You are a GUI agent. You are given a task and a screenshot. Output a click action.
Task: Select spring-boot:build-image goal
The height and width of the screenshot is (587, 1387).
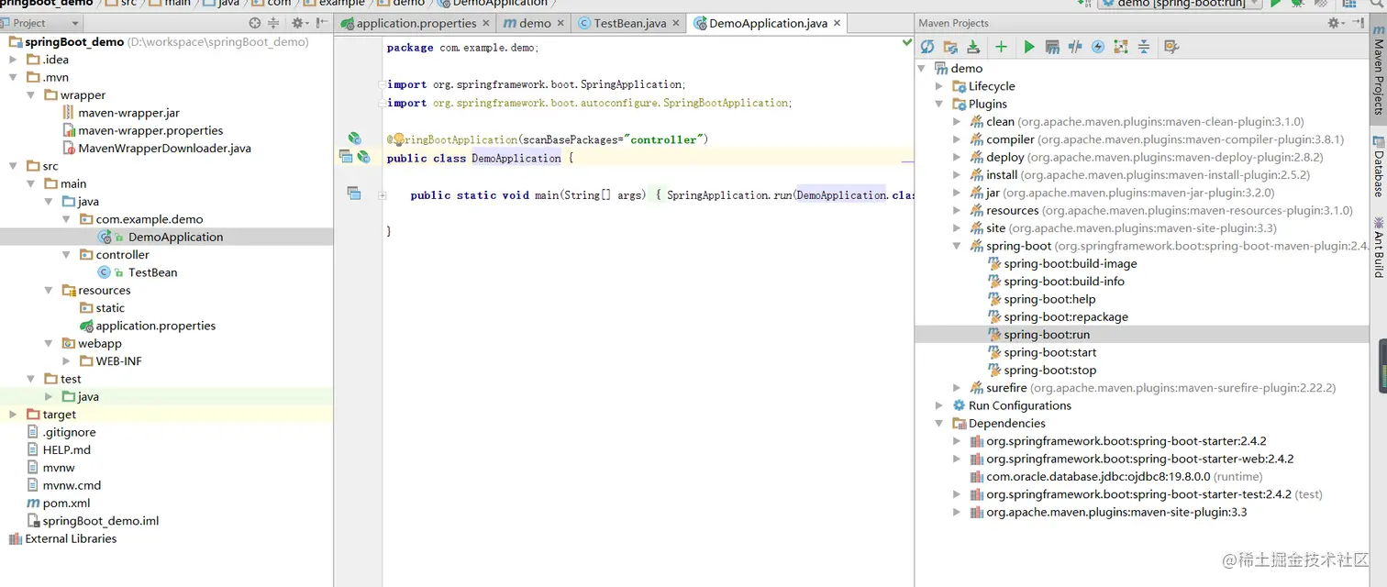tap(1070, 263)
